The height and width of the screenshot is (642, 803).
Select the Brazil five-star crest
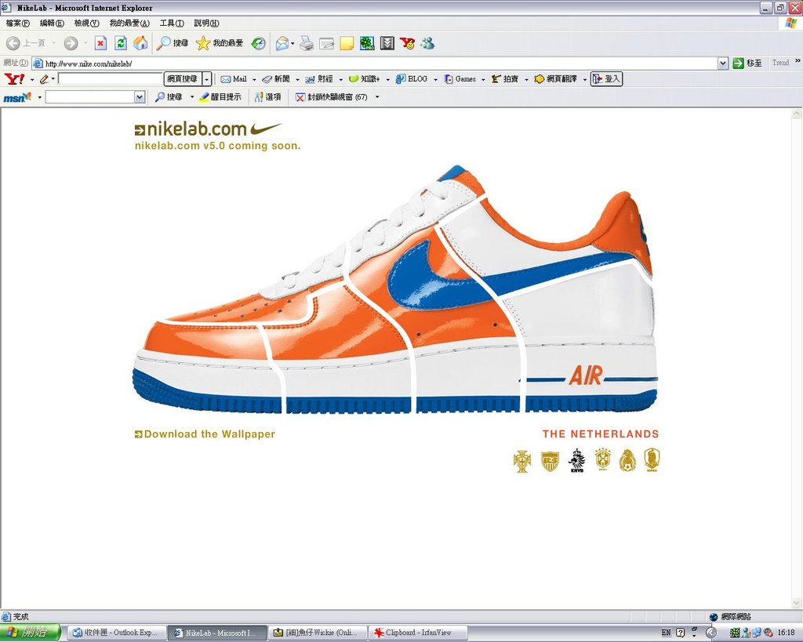point(603,459)
